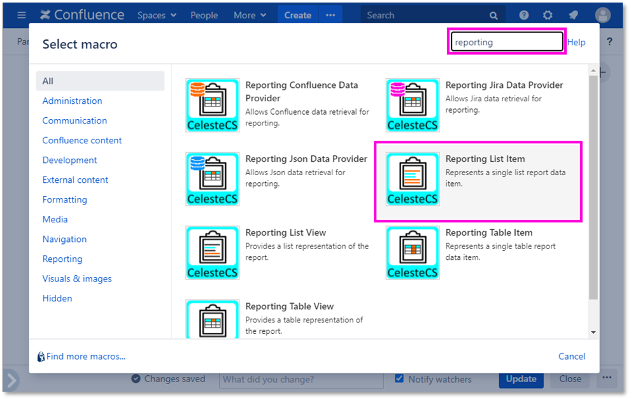Expand the More dropdown menu

pos(250,15)
